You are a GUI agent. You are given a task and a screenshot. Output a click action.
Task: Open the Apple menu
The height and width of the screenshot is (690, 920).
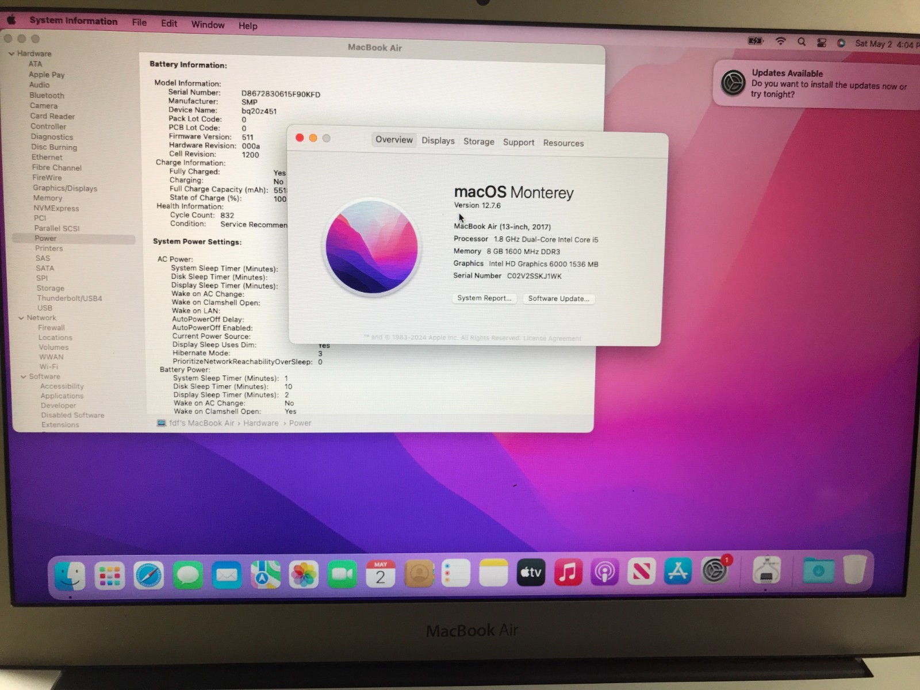pos(11,20)
